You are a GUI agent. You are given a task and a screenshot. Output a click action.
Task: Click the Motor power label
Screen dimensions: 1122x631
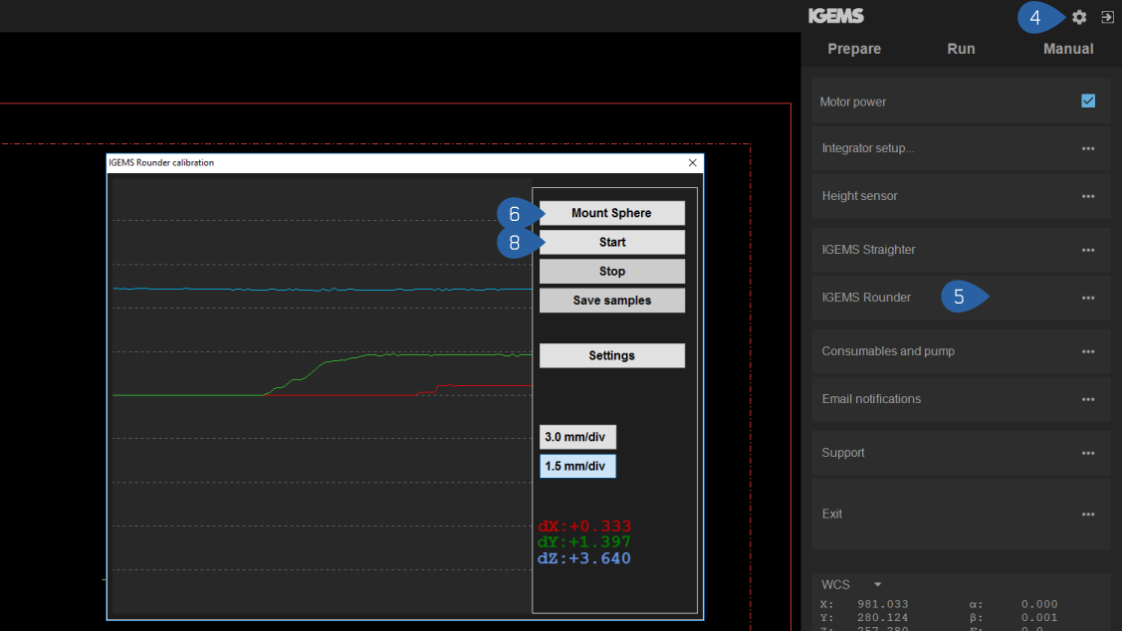tap(852, 102)
